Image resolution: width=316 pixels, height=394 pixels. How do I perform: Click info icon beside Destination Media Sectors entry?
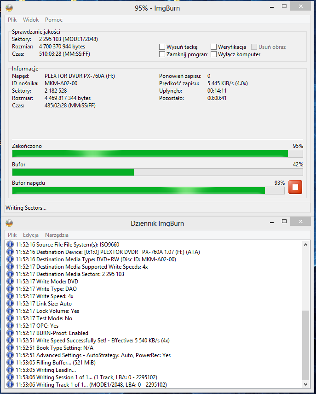[x=10, y=274]
